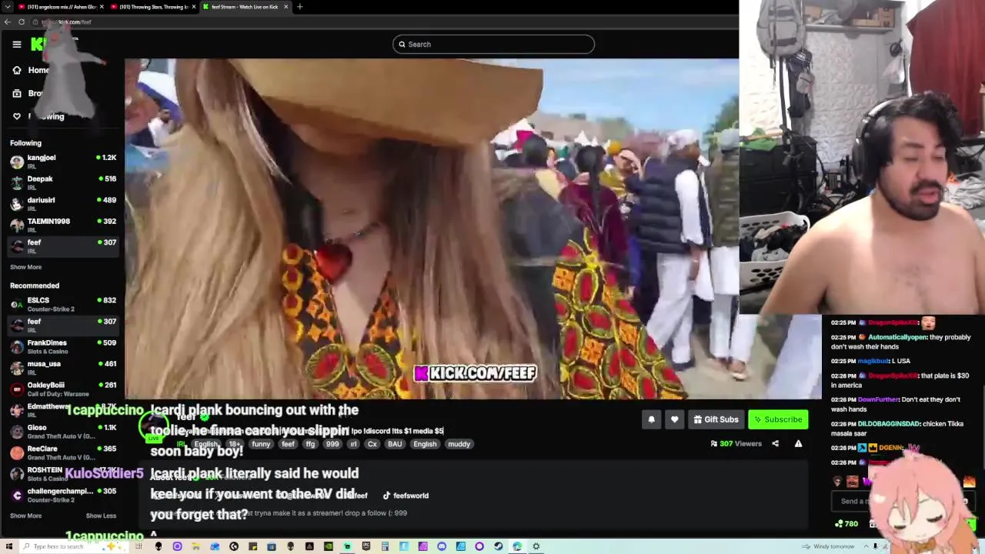Viewport: 985px width, 554px height.
Task: Open FrankDimes Slots & Casino channel
Action: click(x=63, y=346)
